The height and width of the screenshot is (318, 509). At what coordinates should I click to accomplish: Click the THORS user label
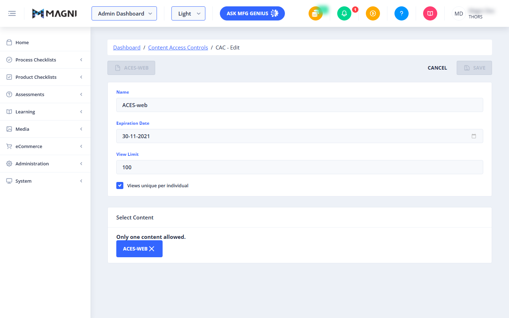475,17
